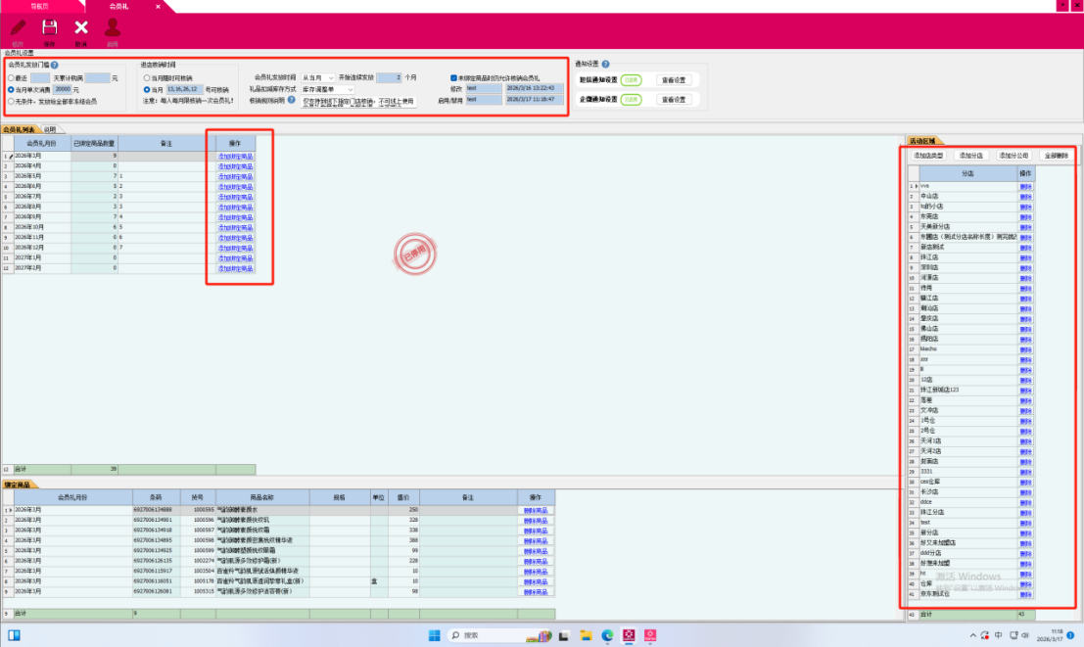
Task: Click the 核销规则说明 text field
Action: pyautogui.click(x=357, y=101)
